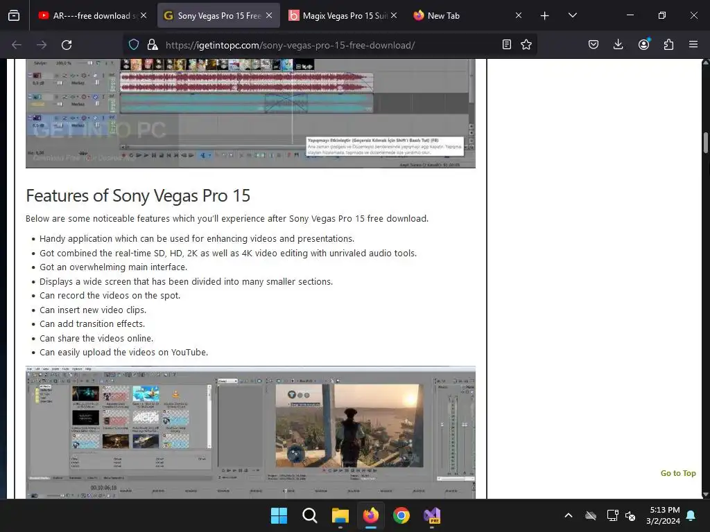Image resolution: width=710 pixels, height=532 pixels.
Task: Close the New Tab tab
Action: point(519,15)
